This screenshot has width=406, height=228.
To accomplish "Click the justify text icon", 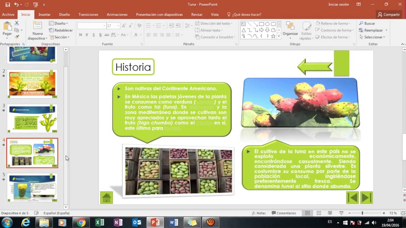I will click(x=168, y=35).
